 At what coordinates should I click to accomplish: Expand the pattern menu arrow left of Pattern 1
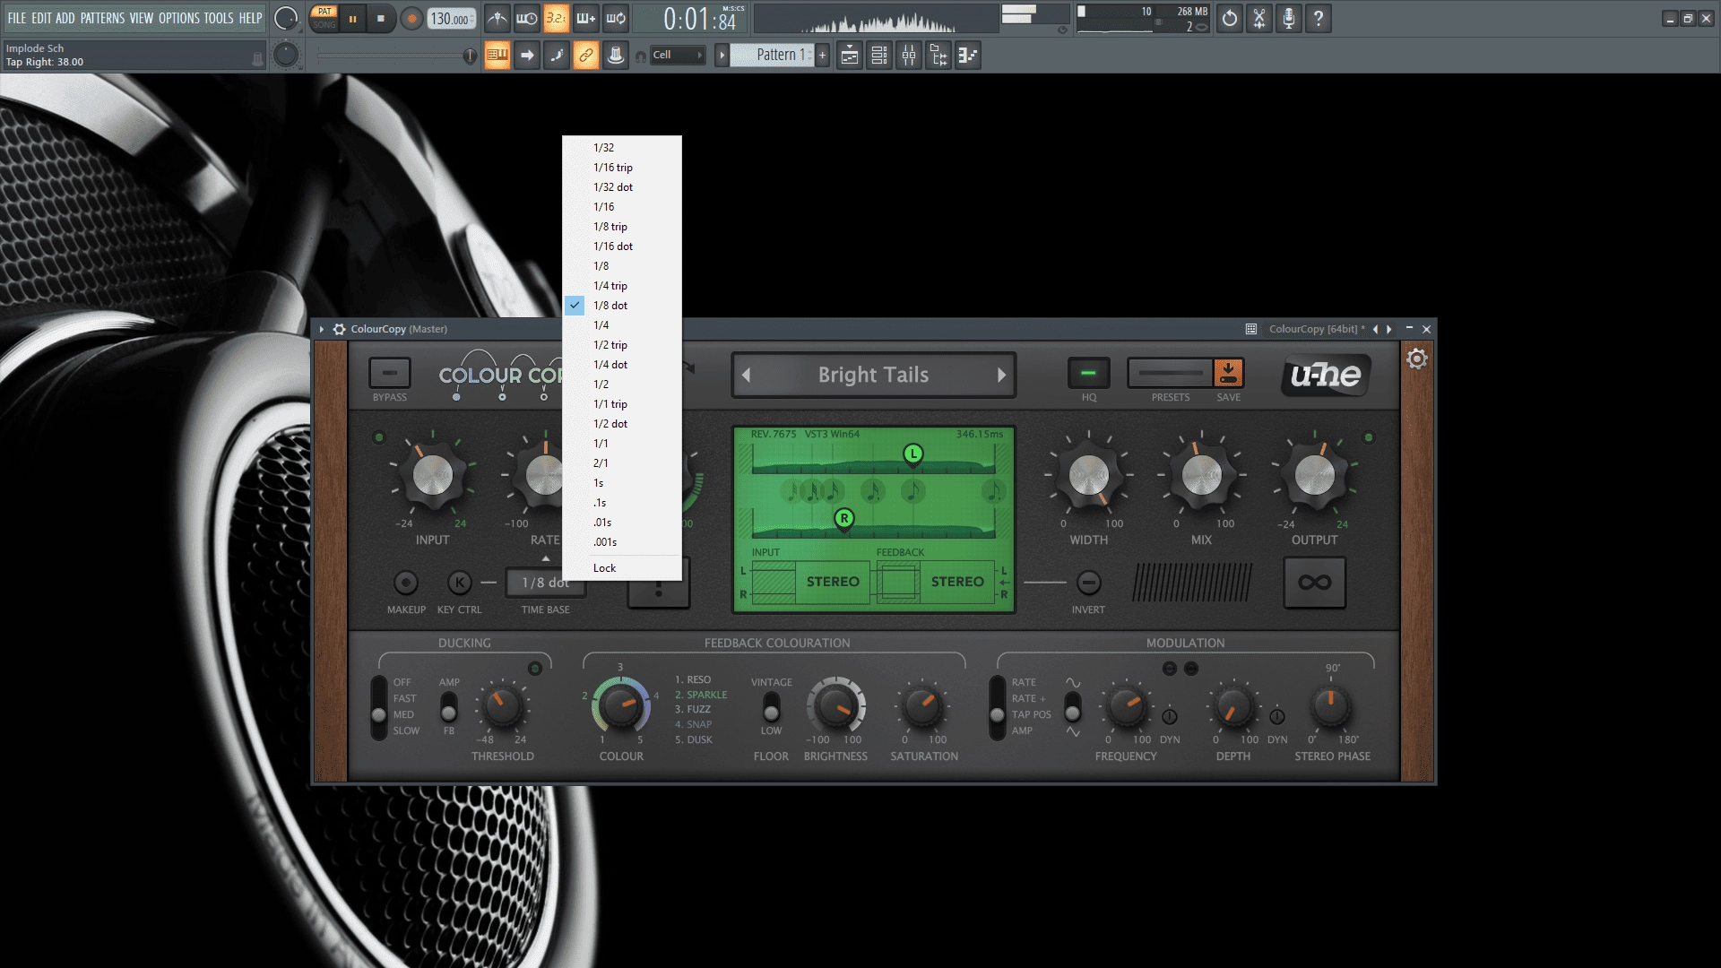coord(722,56)
